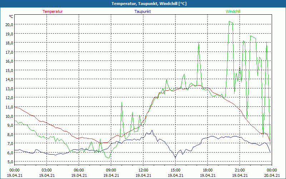Image resolution: width=286 pixels, height=179 pixels.
Task: Click the 20.04.21 date label
Action: [x=272, y=175]
